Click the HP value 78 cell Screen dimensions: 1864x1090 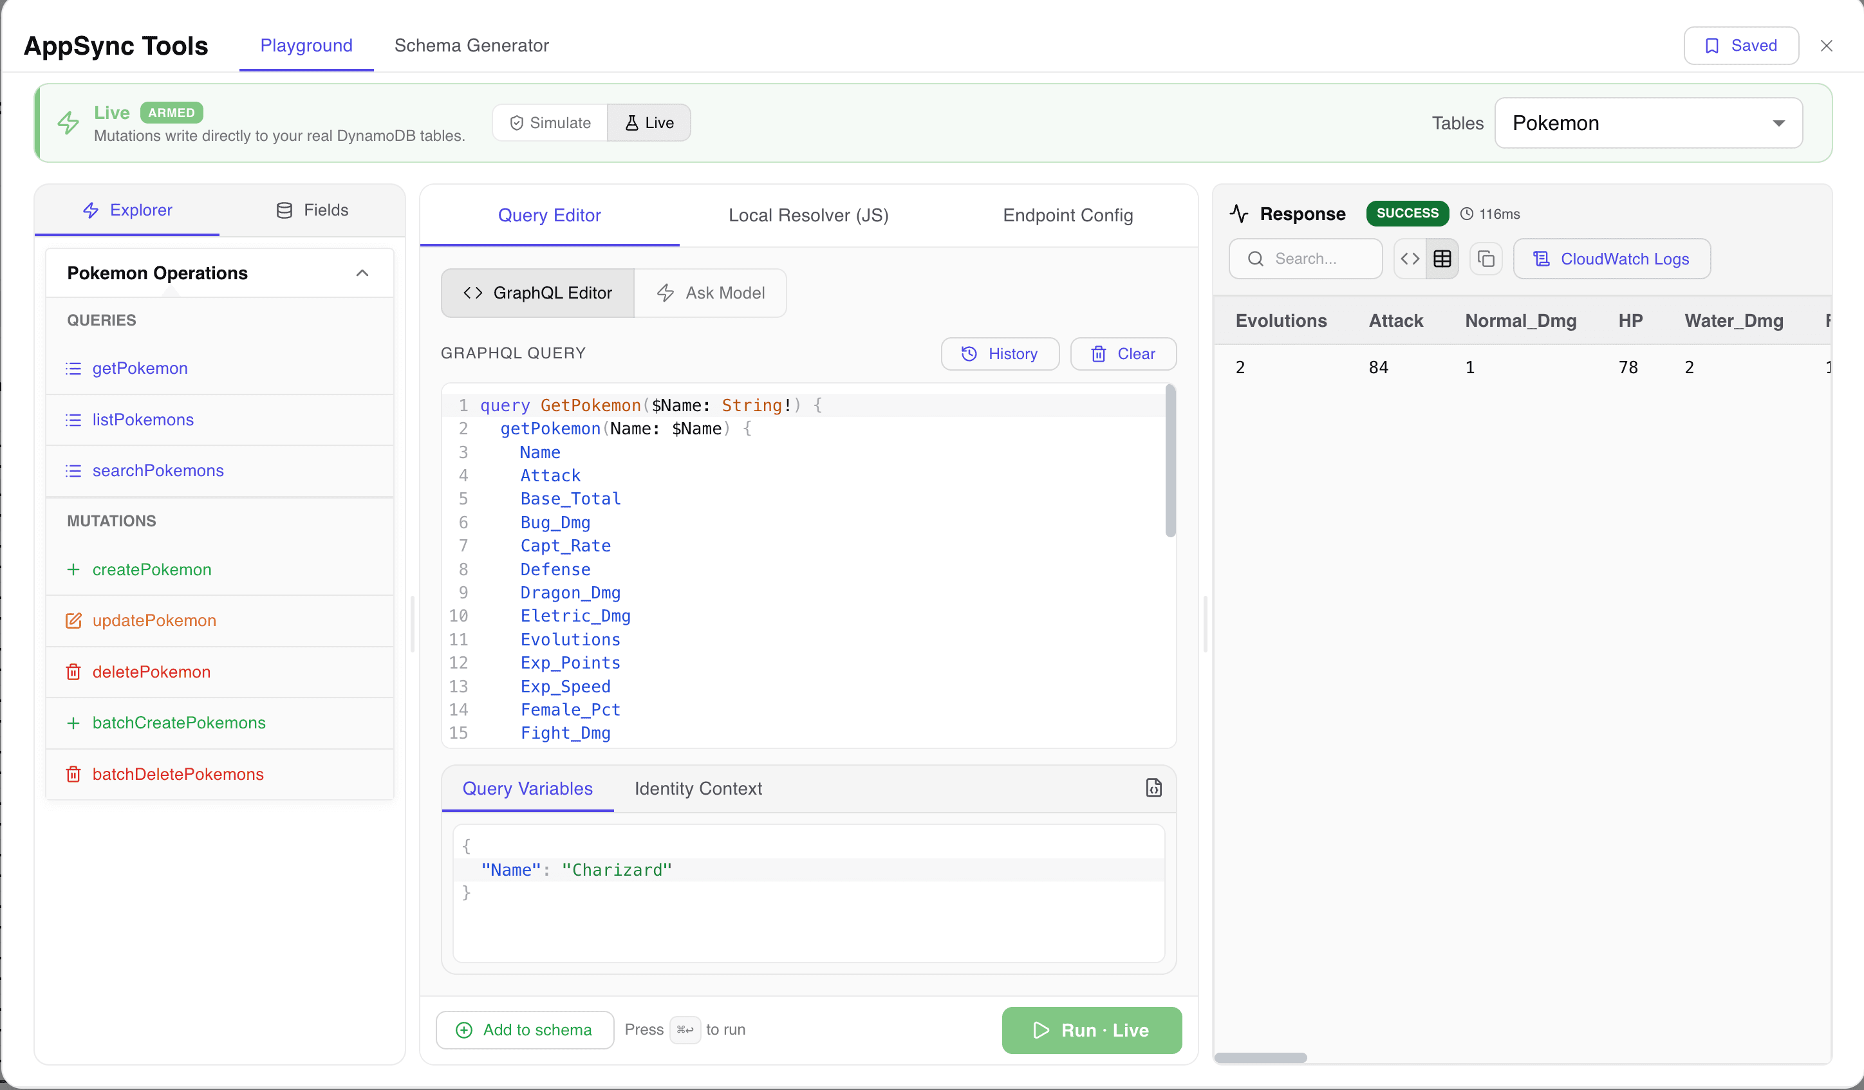tap(1628, 367)
